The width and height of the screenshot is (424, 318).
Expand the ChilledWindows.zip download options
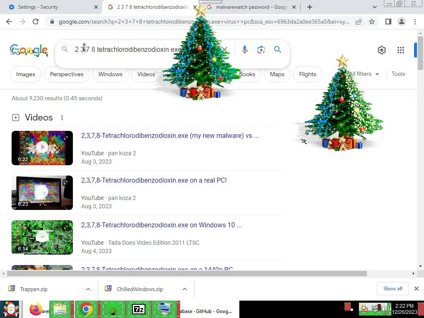(x=184, y=289)
